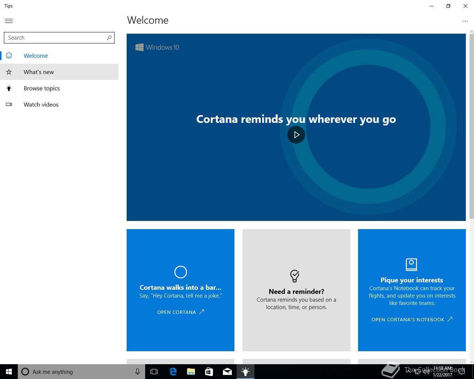The height and width of the screenshot is (379, 474).
Task: Click the vertical scrollbar thumb
Action: [471, 127]
